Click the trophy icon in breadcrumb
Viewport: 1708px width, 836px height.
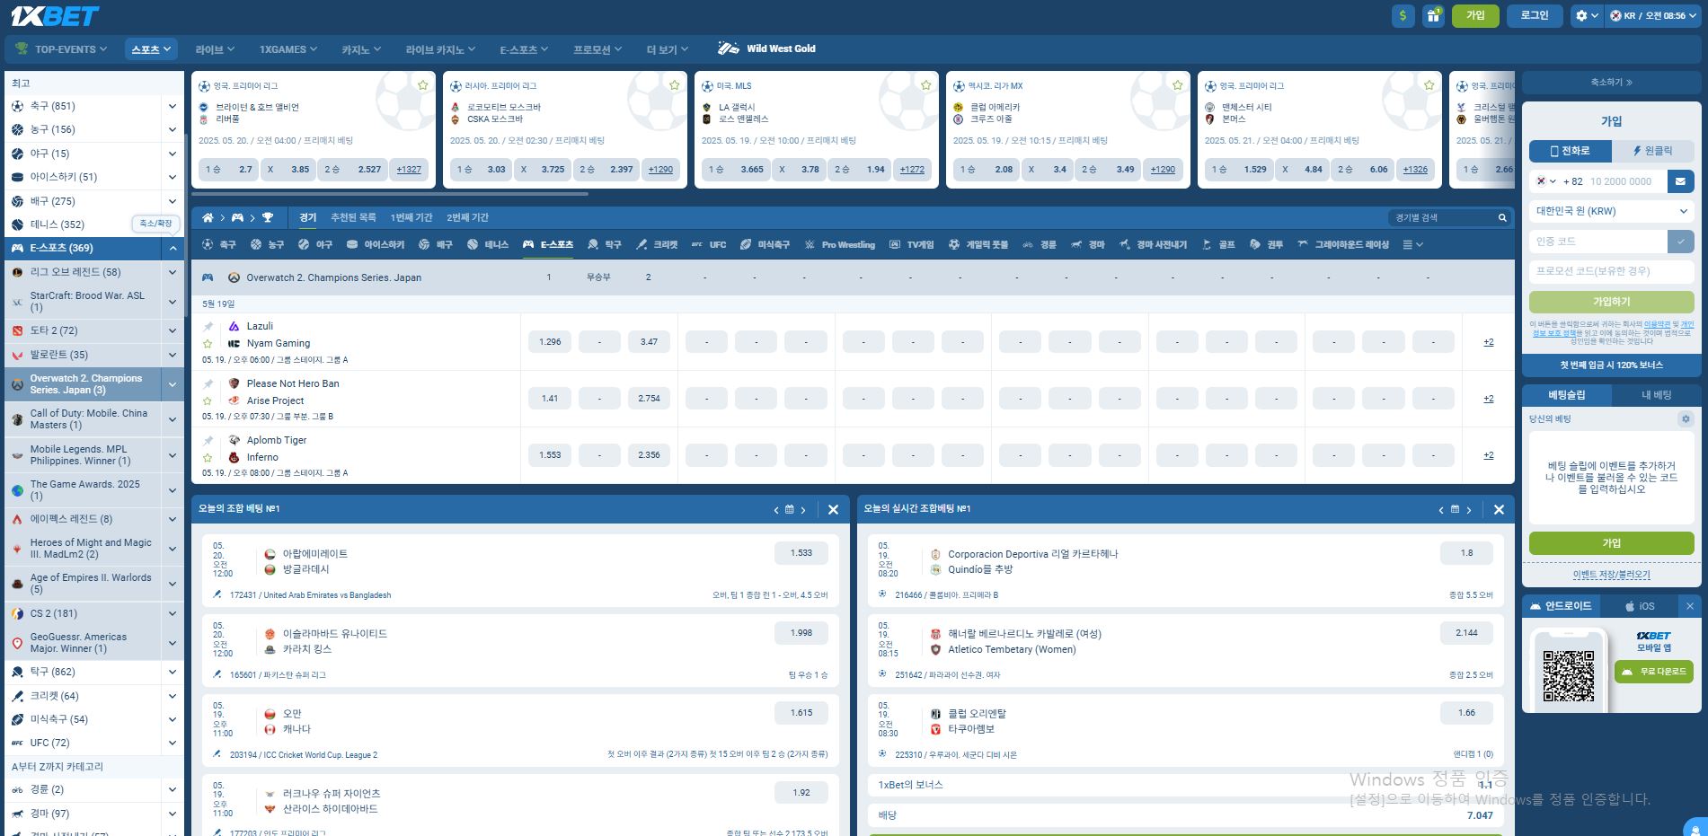click(x=267, y=217)
